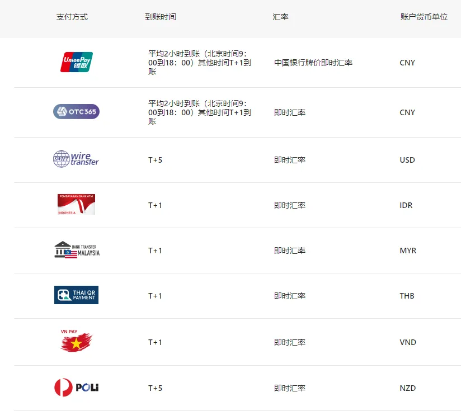Viewport: 461px width, 411px height.
Task: Click CNY in the OTC365 row
Action: pos(407,112)
